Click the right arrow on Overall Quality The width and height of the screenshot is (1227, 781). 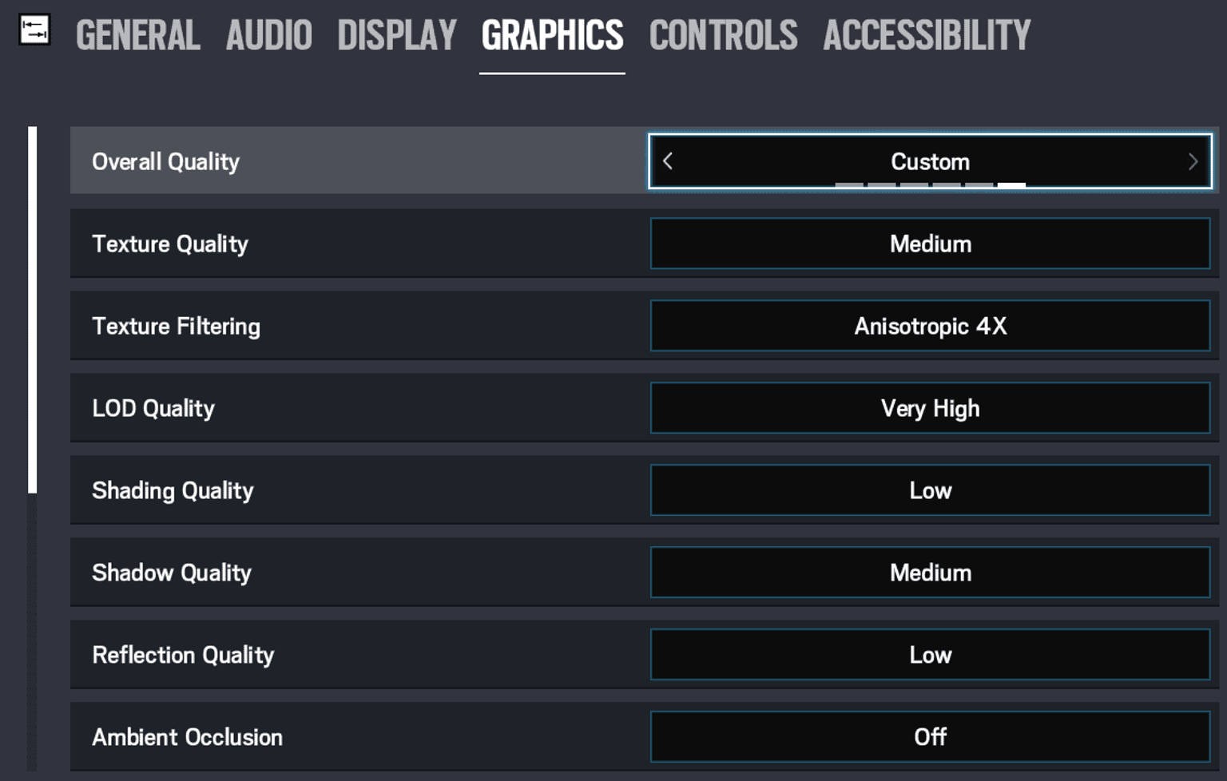pos(1193,161)
